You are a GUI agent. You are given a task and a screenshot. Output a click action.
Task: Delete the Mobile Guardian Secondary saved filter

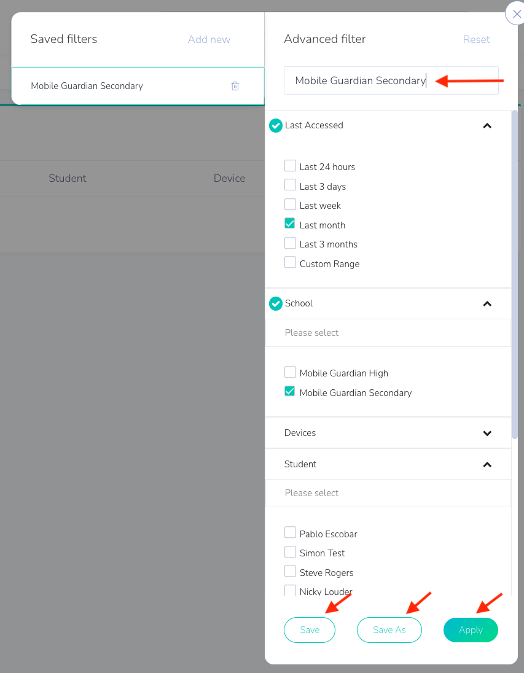point(235,86)
